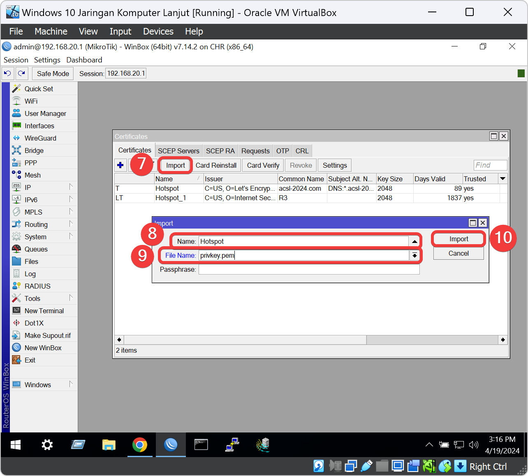This screenshot has width=528, height=476.
Task: Launch New Terminal from sidebar
Action: tap(44, 311)
